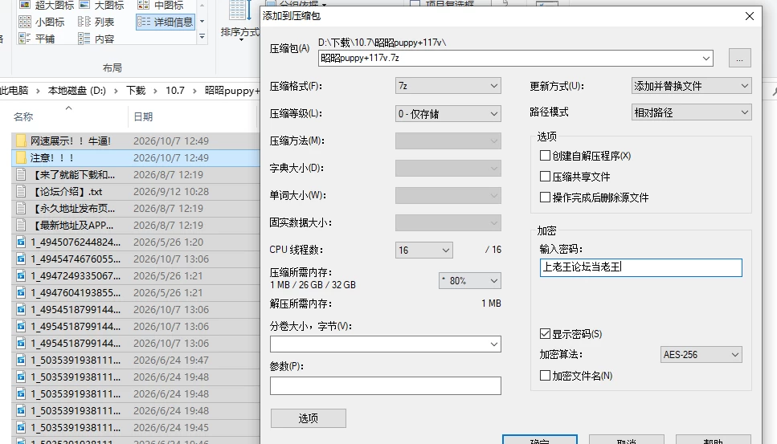The image size is (777, 444).
Task: Enable 创建自解压程序(X) checkbox
Action: [545, 156]
